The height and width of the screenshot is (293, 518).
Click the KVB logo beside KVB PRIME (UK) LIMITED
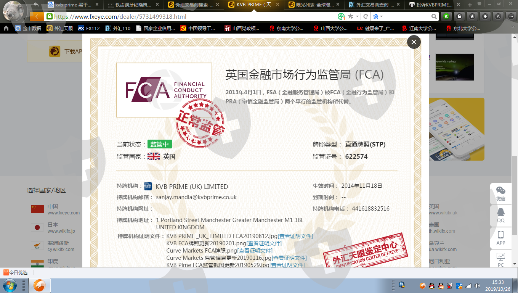pos(148,187)
